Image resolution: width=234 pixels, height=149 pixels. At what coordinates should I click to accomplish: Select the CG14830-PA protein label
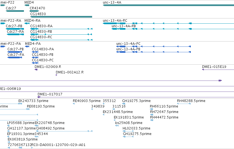tap(43, 49)
